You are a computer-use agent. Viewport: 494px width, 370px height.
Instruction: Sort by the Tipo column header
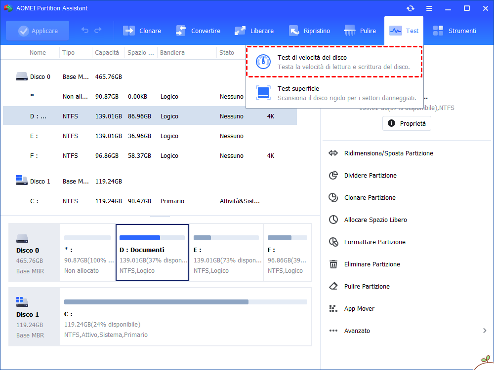tap(68, 53)
